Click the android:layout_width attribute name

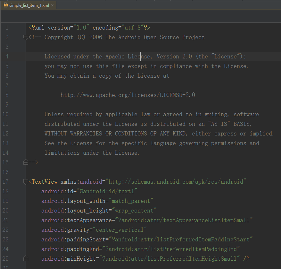point(73,201)
